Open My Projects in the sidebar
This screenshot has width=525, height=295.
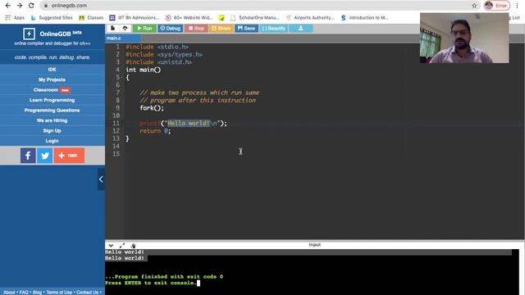pyautogui.click(x=52, y=79)
